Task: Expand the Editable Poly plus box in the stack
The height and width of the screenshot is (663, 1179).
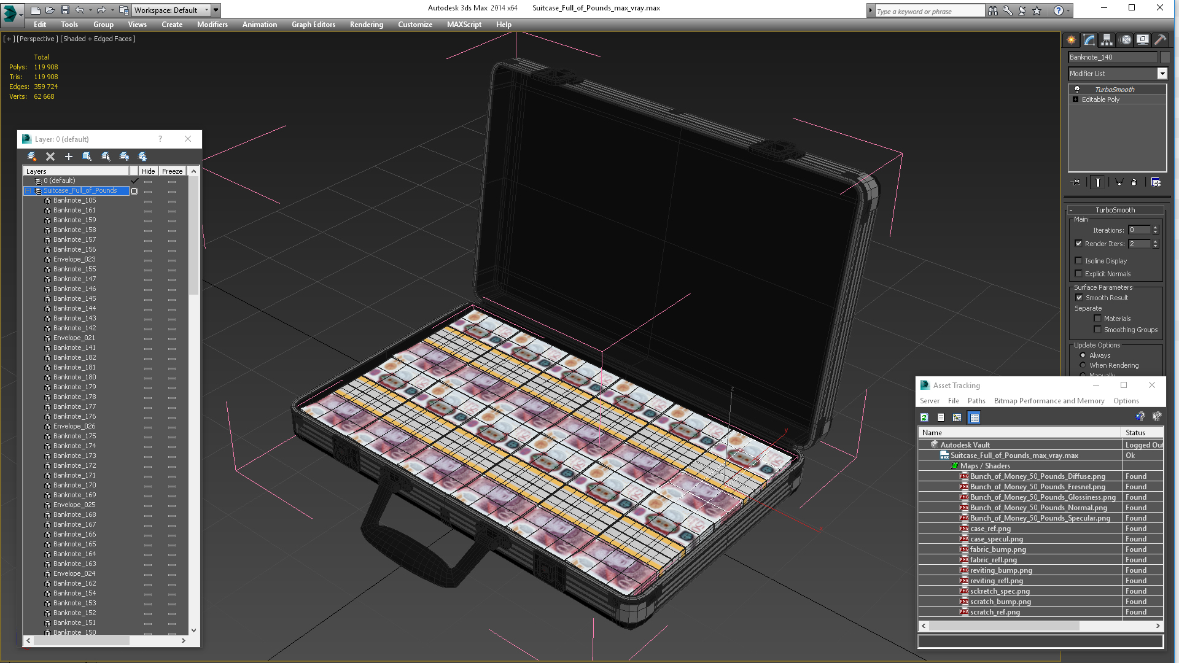Action: pos(1076,99)
